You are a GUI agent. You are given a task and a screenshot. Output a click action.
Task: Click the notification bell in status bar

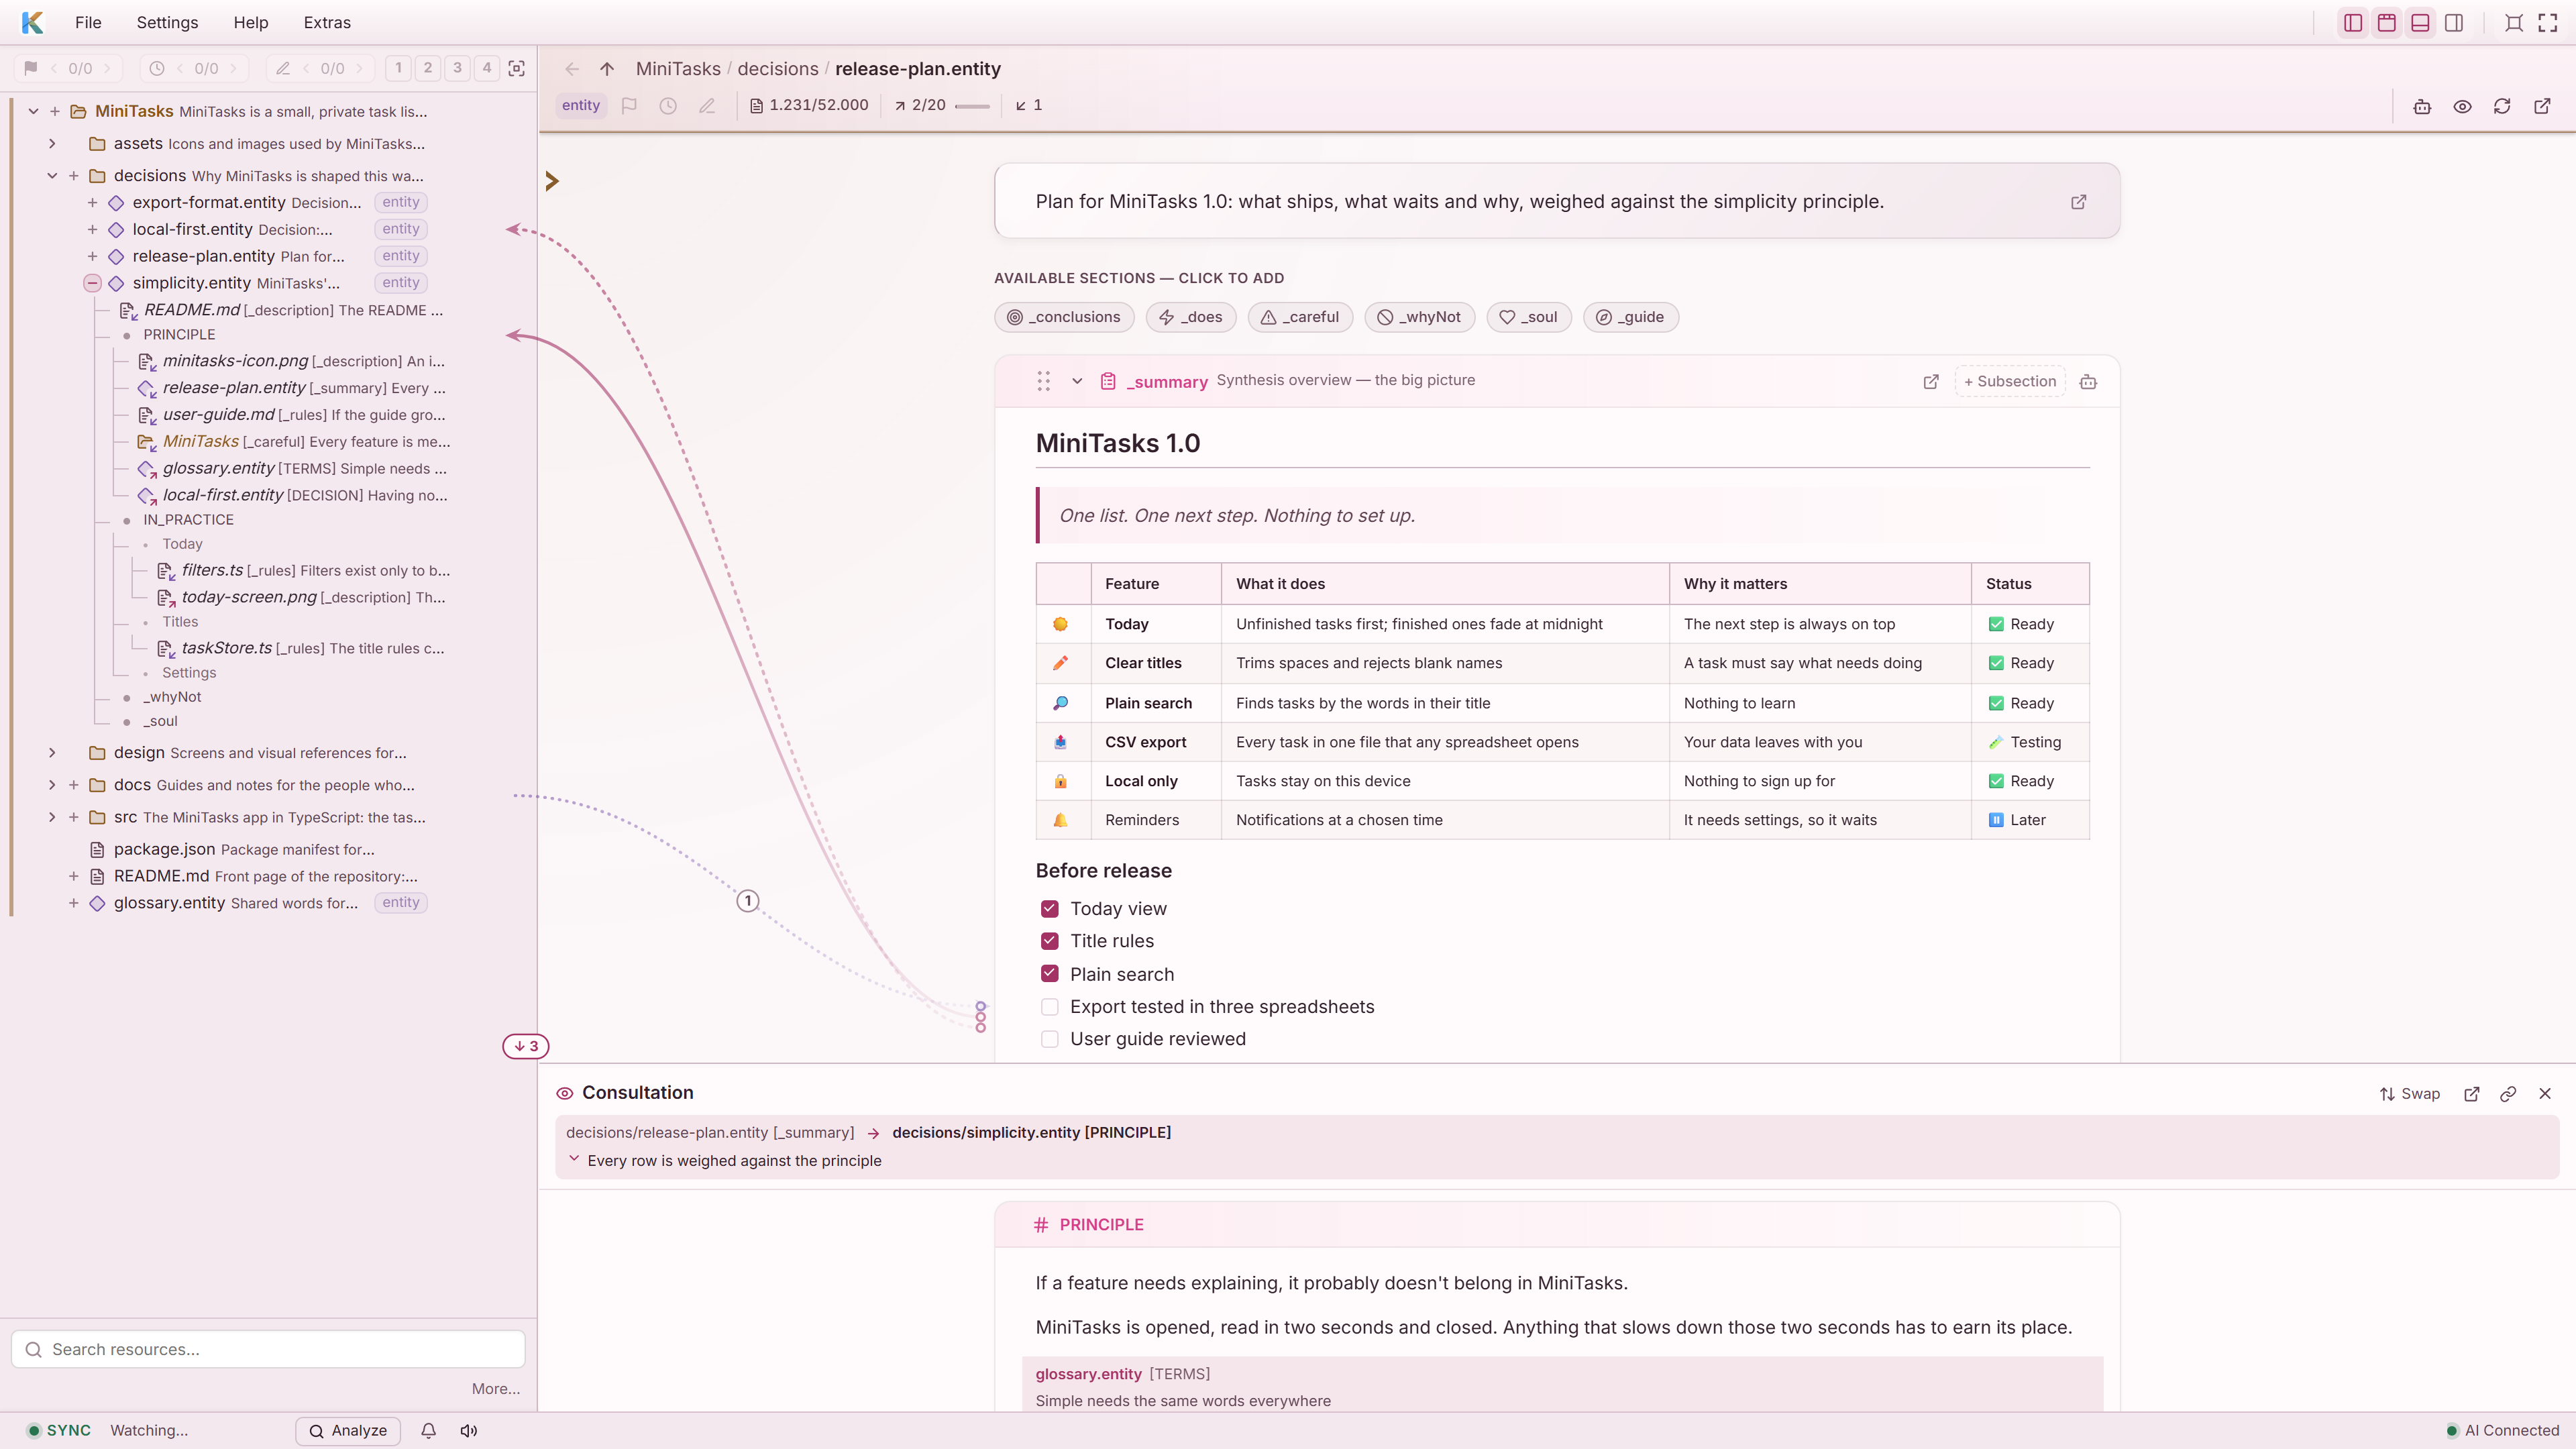point(428,1430)
